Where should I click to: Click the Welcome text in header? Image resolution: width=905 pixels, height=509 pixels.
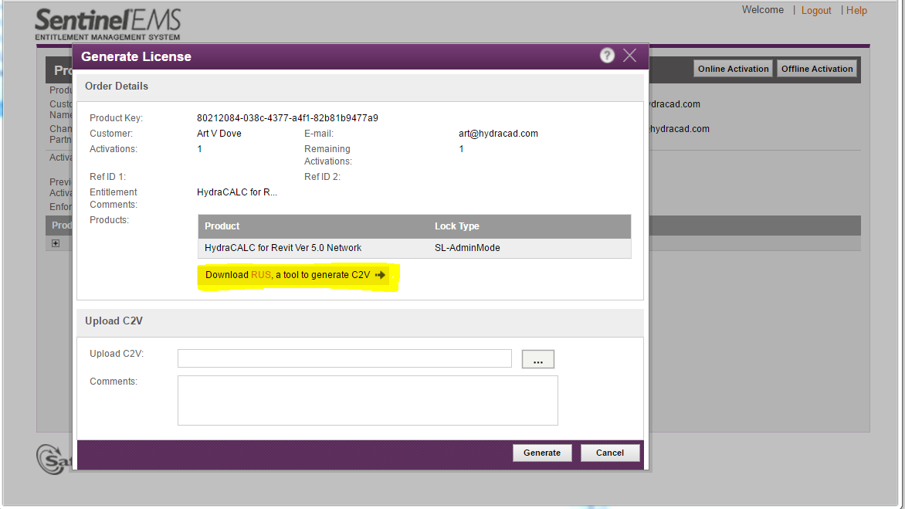pyautogui.click(x=762, y=10)
